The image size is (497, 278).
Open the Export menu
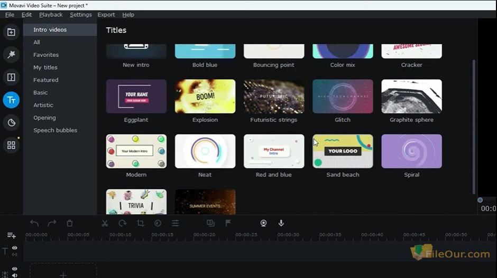click(106, 15)
